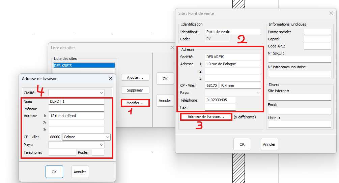Click the Identifiant field Point de vente
The image size is (339, 183).
coord(233,32)
